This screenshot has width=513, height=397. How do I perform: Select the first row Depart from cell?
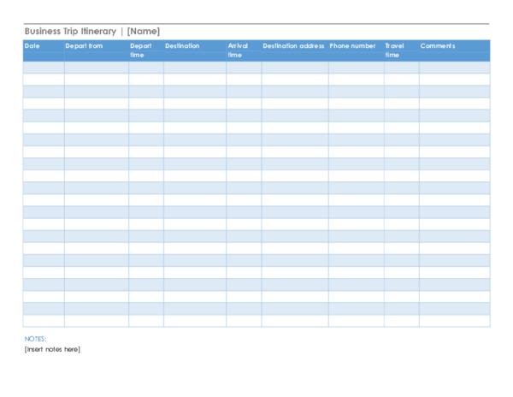(x=96, y=67)
